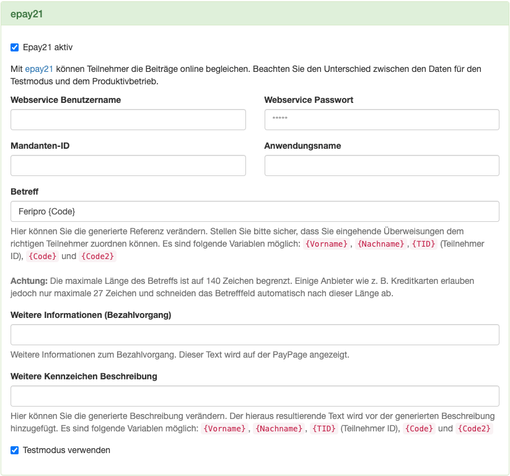Image resolution: width=510 pixels, height=476 pixels.
Task: Toggle the Testmodus verwenden checkbox
Action: click(x=15, y=451)
